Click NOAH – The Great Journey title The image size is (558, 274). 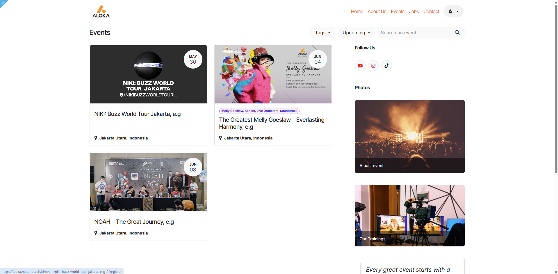[134, 222]
